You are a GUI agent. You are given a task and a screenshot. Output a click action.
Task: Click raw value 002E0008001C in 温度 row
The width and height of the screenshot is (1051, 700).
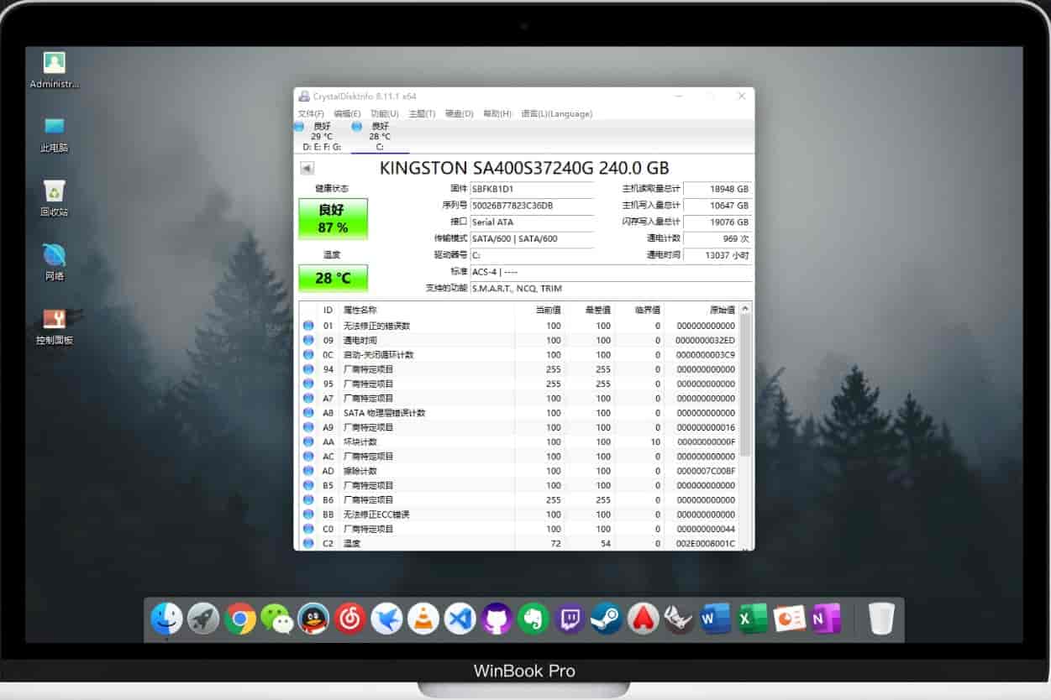point(705,544)
